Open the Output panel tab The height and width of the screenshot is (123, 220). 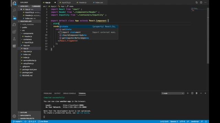pos(57,93)
